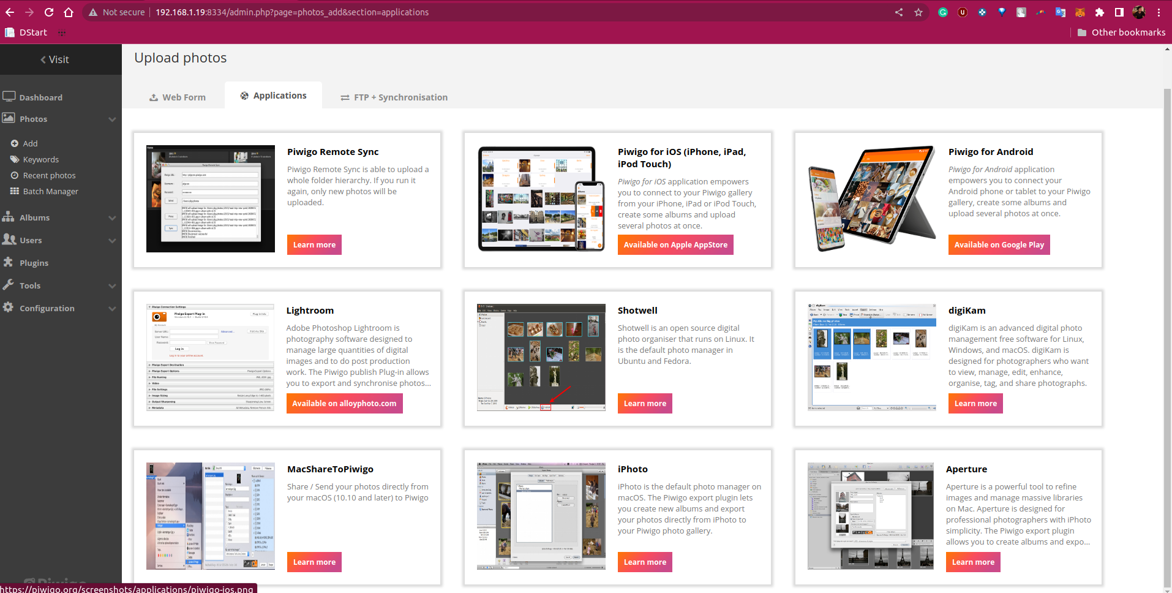
Task: Click the browser forward arrow
Action: coord(29,12)
